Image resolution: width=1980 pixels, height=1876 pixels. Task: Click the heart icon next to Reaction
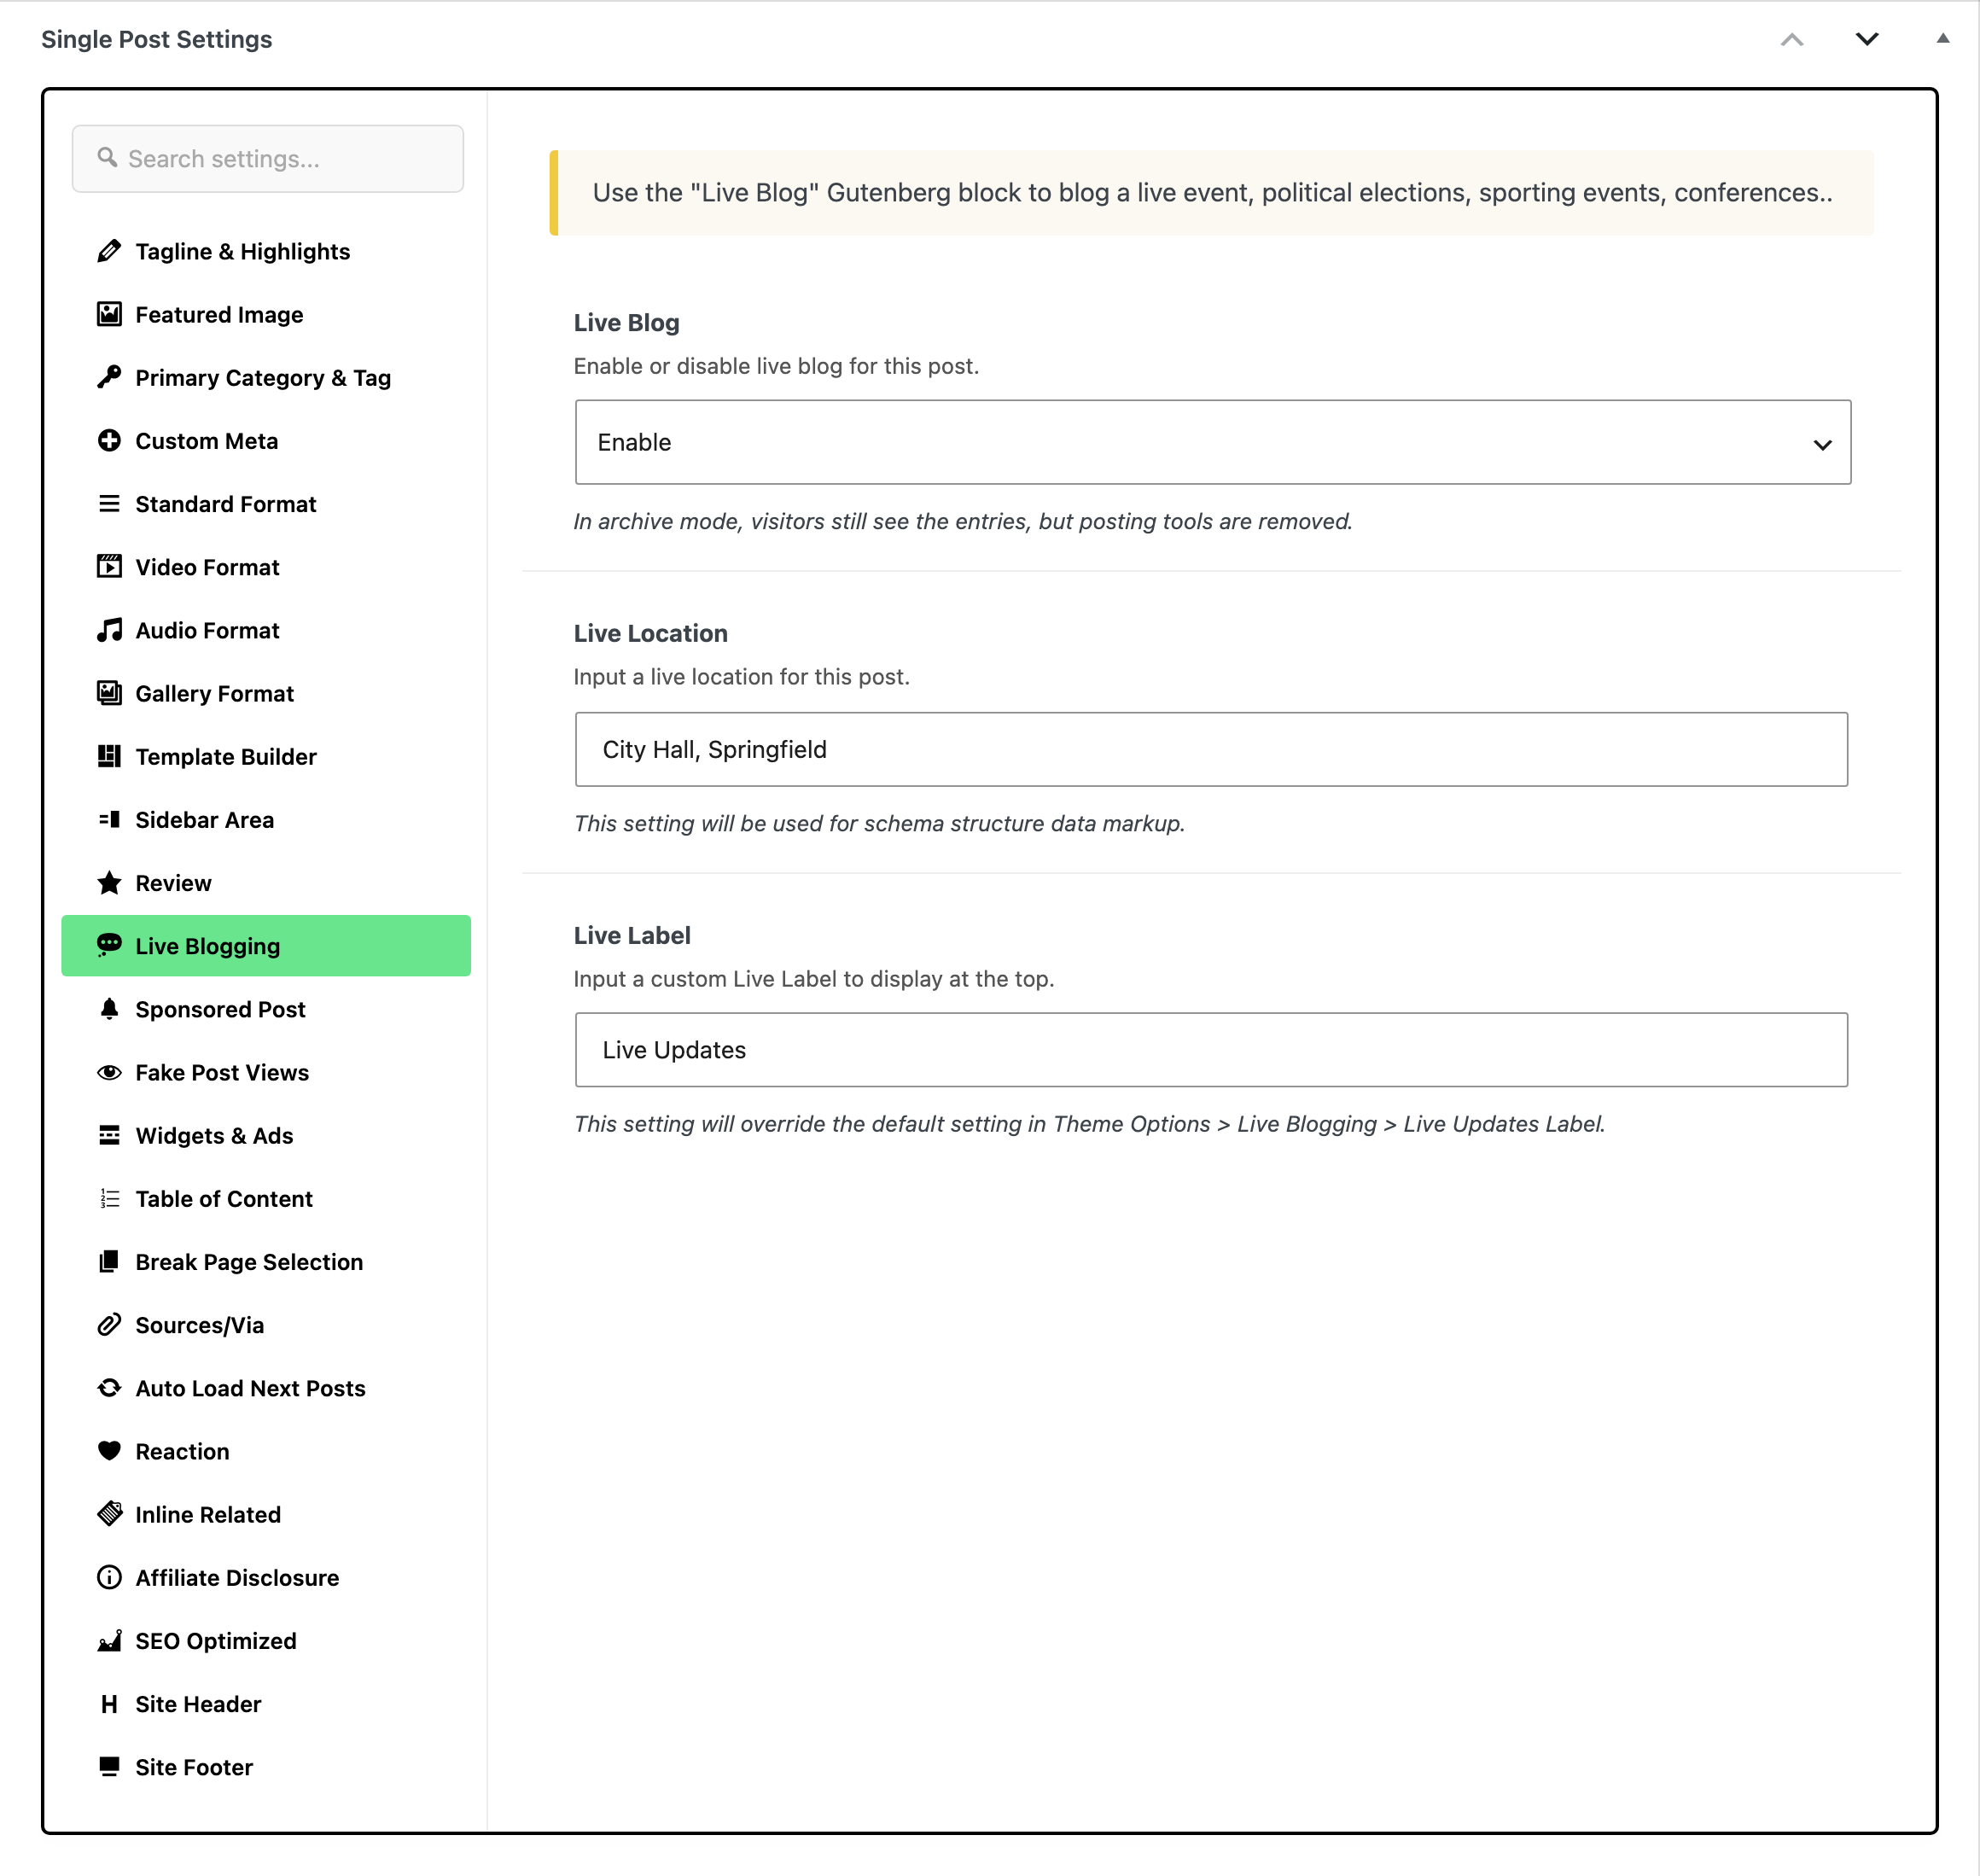click(109, 1450)
